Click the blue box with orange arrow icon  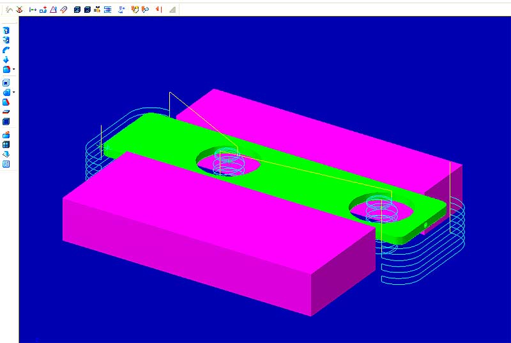coord(6,135)
